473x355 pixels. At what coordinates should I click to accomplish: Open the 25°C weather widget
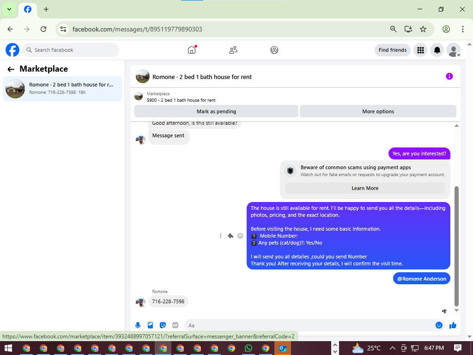tap(366, 348)
